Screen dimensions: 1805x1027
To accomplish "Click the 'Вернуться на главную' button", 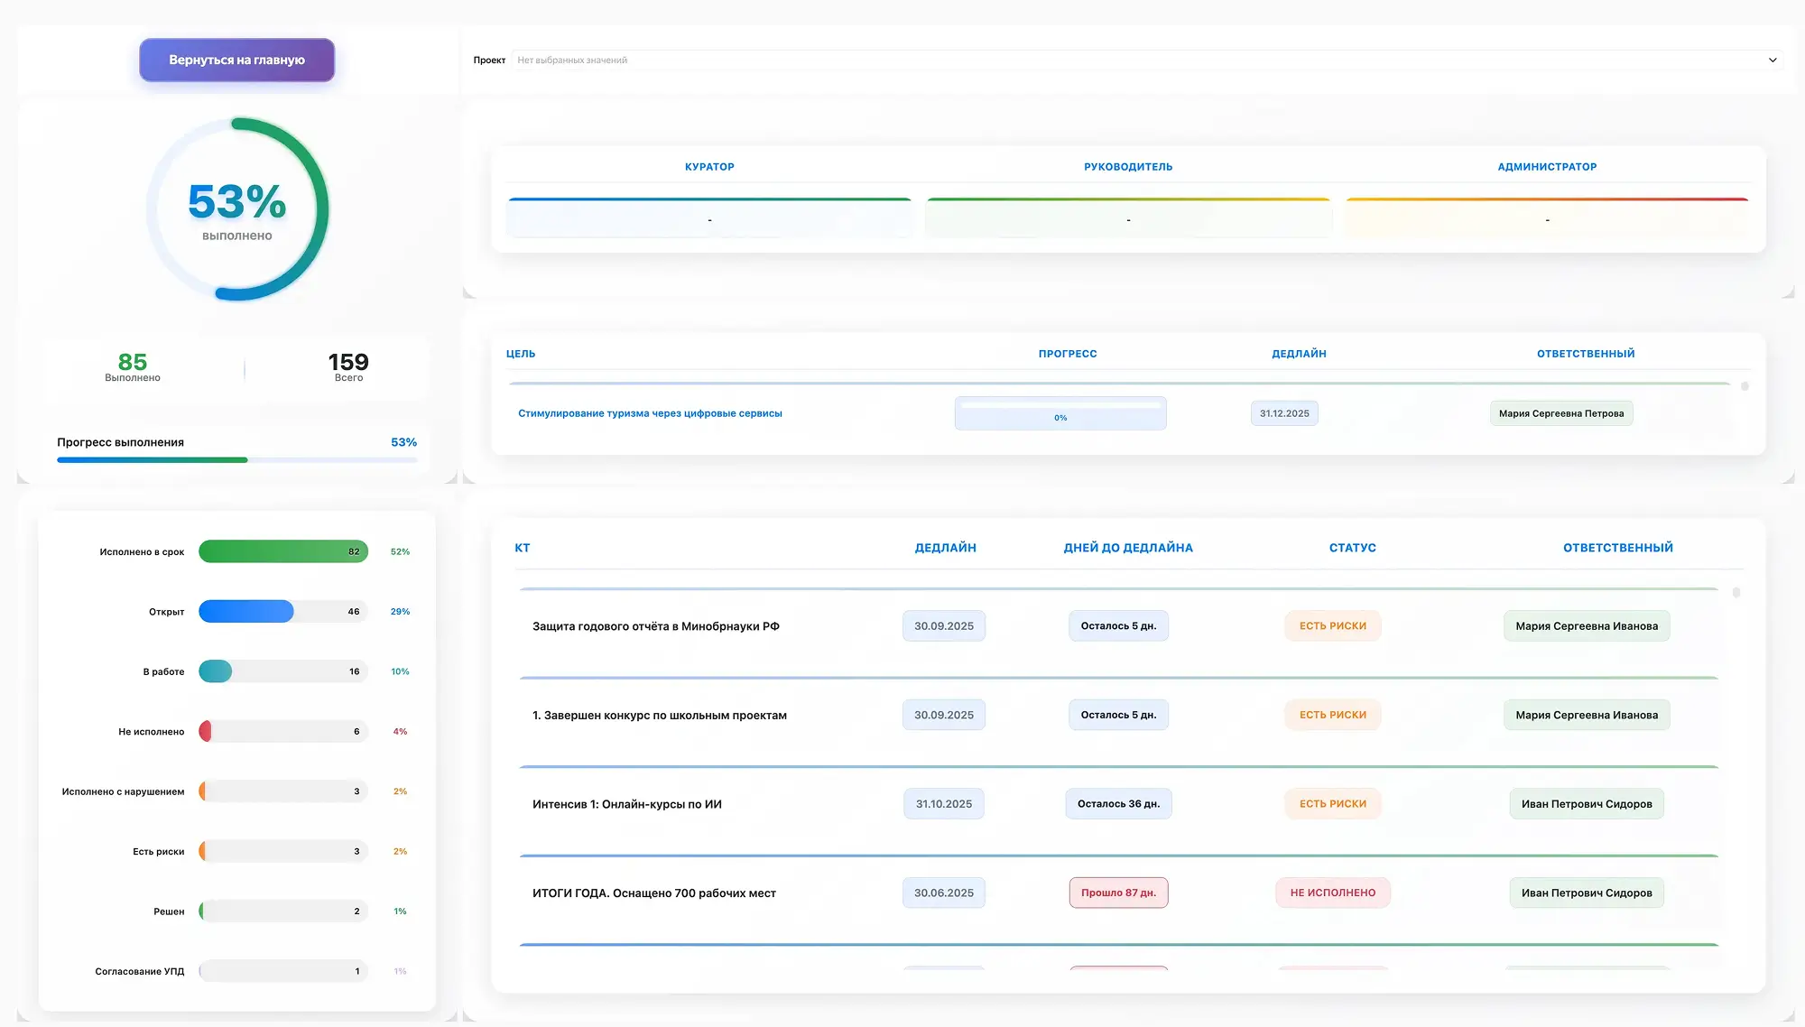I will tap(236, 60).
